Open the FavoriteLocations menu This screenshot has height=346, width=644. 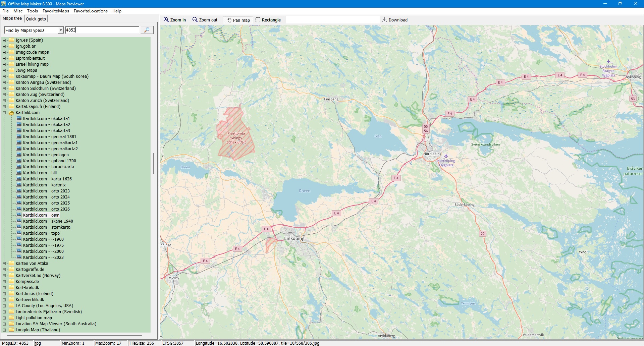tap(91, 11)
